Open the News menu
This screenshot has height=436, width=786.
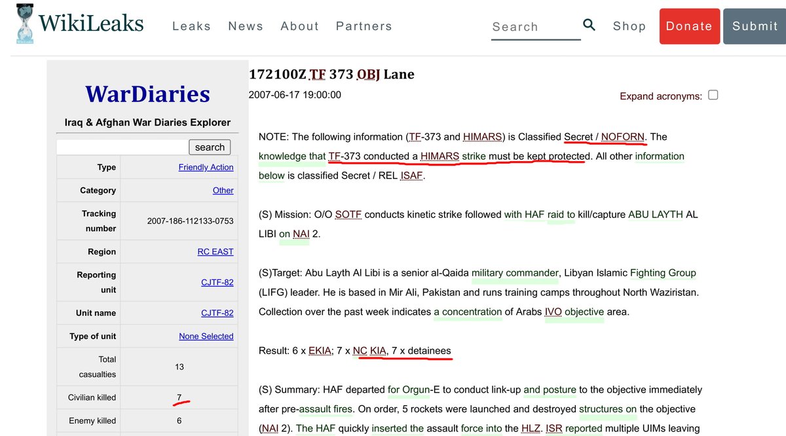coord(246,26)
